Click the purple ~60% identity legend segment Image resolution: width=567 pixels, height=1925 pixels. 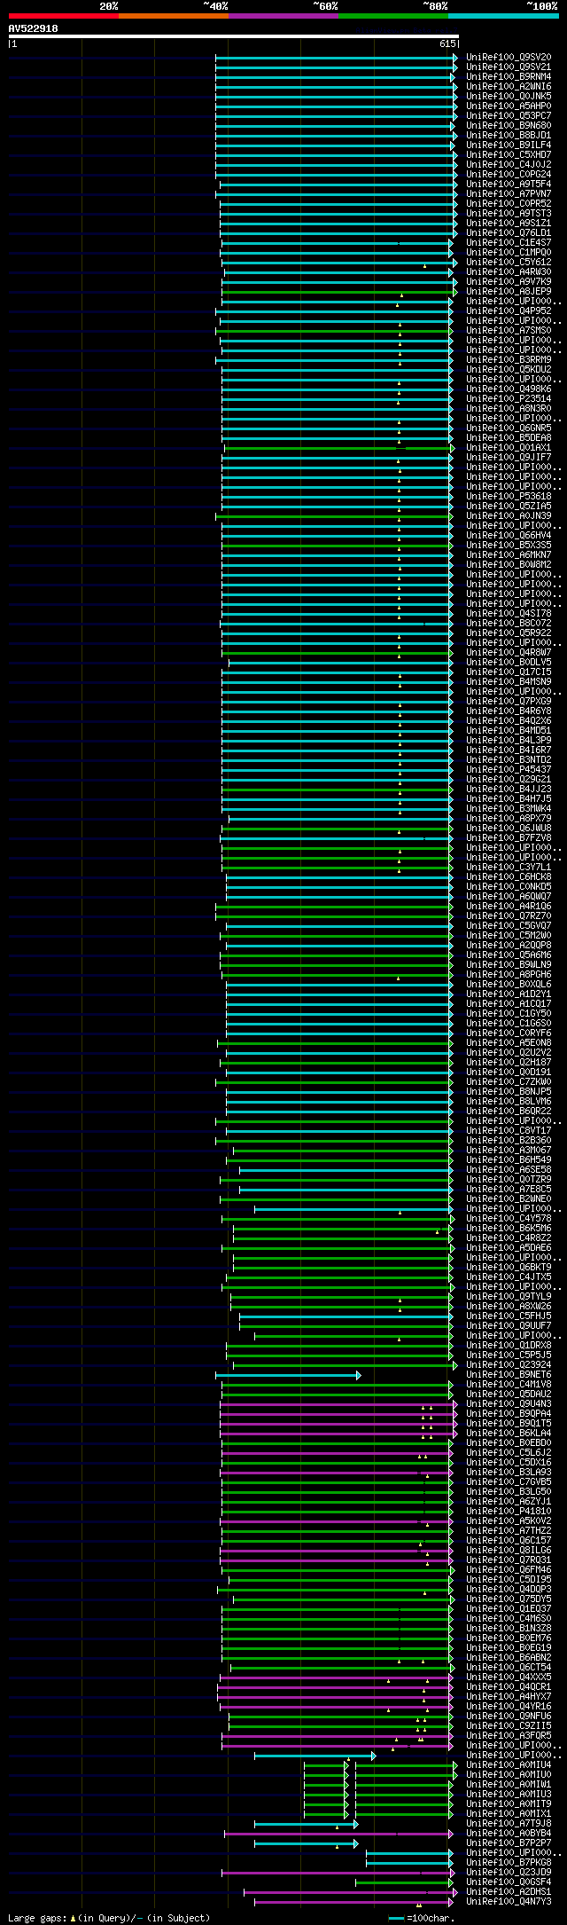(283, 16)
